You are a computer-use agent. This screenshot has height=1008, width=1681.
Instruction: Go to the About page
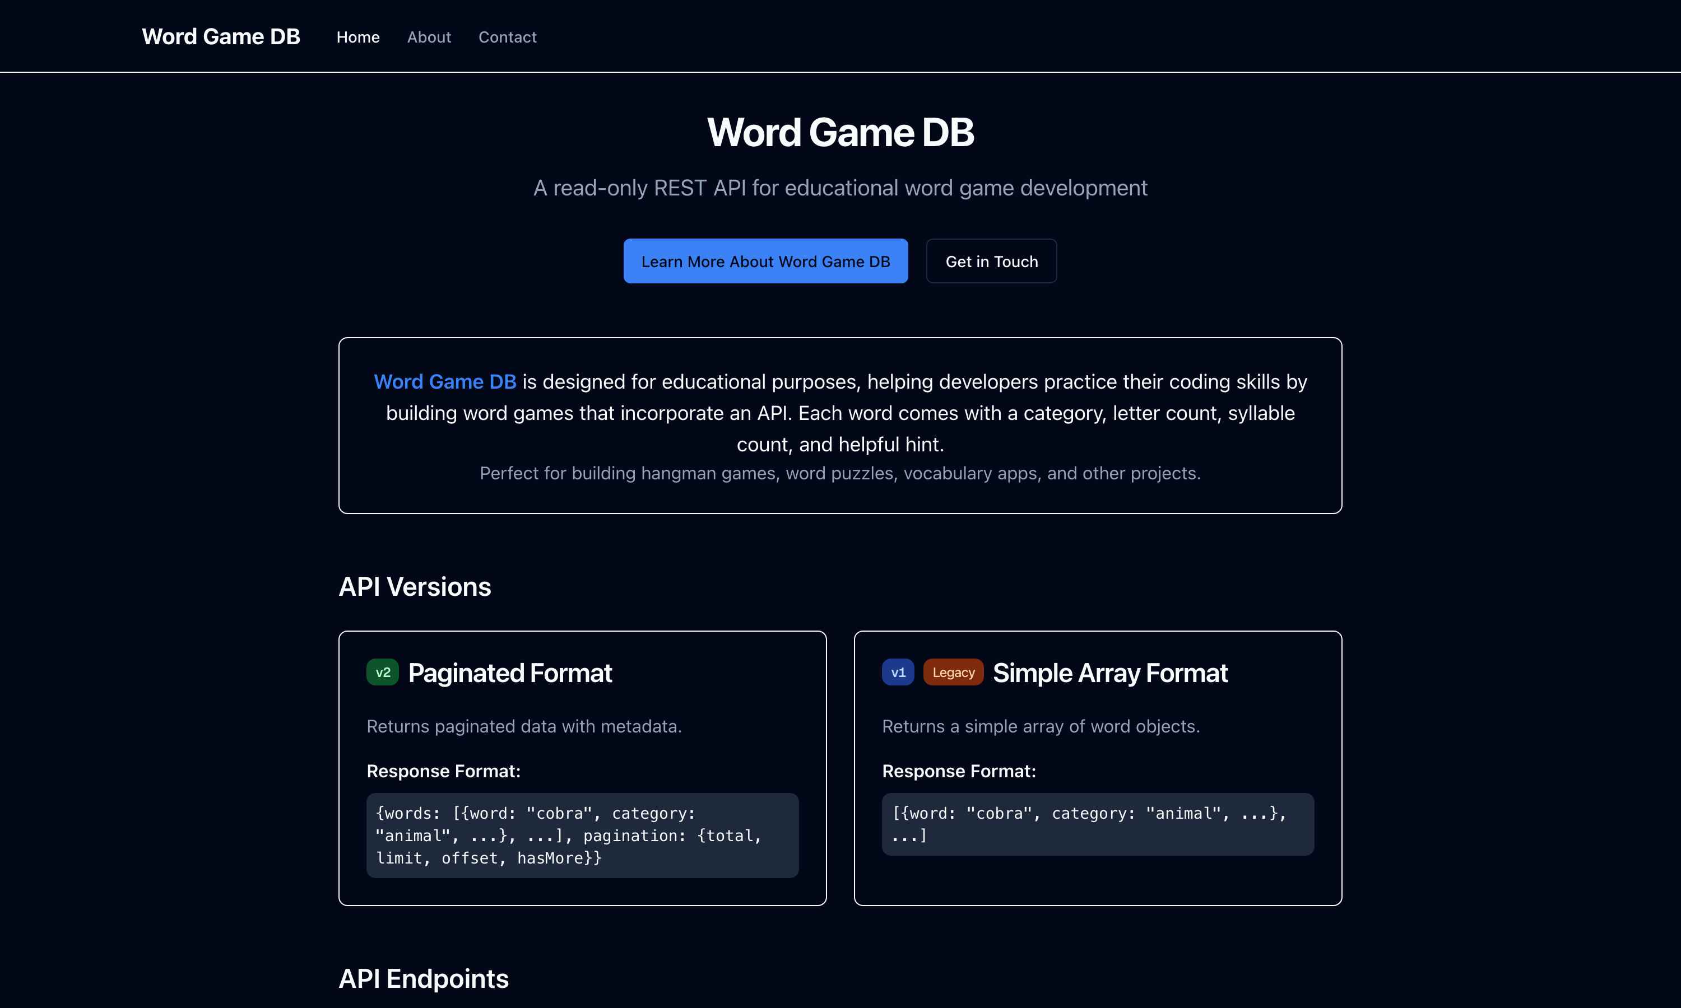click(429, 38)
